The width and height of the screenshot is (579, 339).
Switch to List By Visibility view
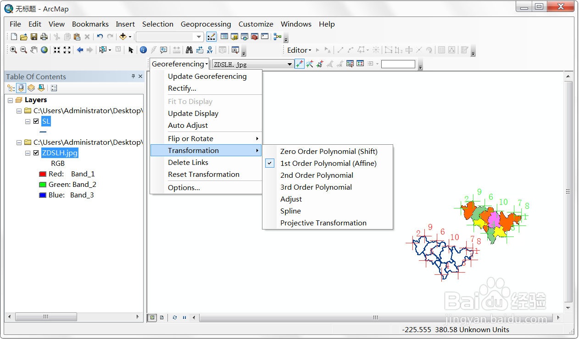(x=31, y=88)
